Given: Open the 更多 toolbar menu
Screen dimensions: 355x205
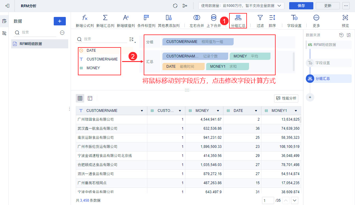Looking at the screenshot, I should pyautogui.click(x=316, y=21).
